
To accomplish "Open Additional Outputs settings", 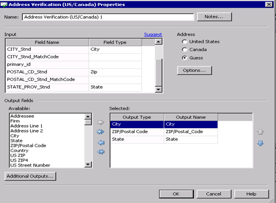I will (x=30, y=176).
